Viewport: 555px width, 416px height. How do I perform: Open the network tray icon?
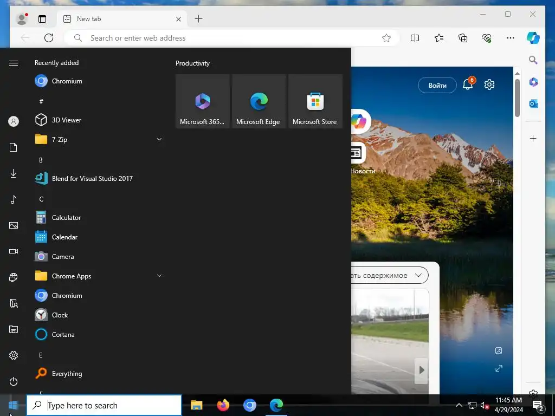[472, 405]
